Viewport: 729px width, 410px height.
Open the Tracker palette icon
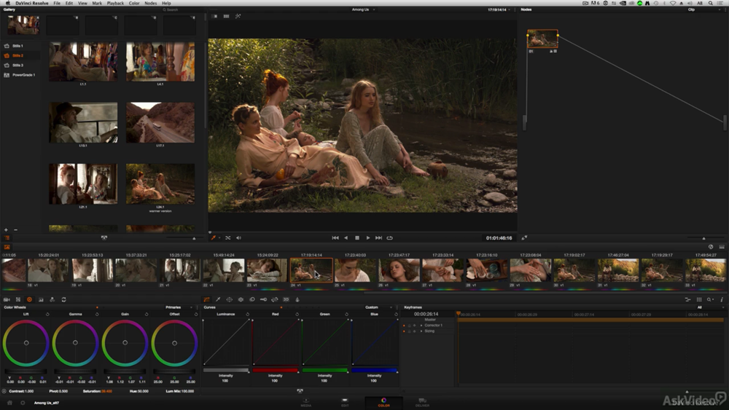coord(241,299)
